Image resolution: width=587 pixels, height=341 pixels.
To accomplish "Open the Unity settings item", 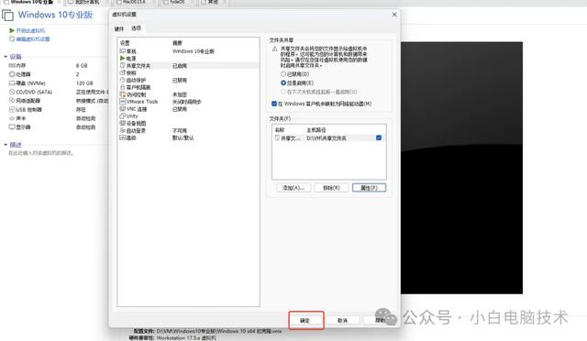I will point(128,116).
